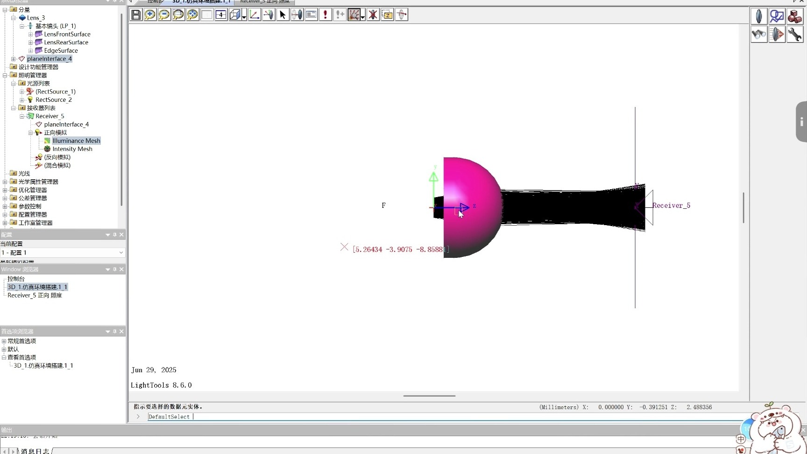807x454 pixels.
Task: Expand the RectSource_2 source node
Action: tap(22, 100)
